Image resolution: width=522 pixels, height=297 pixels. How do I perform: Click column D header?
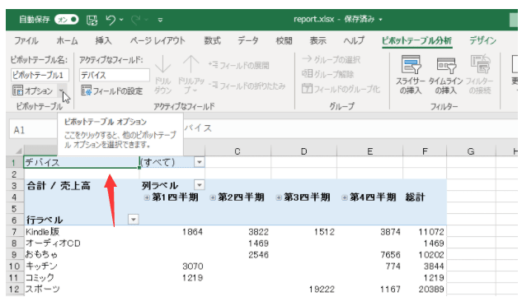303,151
